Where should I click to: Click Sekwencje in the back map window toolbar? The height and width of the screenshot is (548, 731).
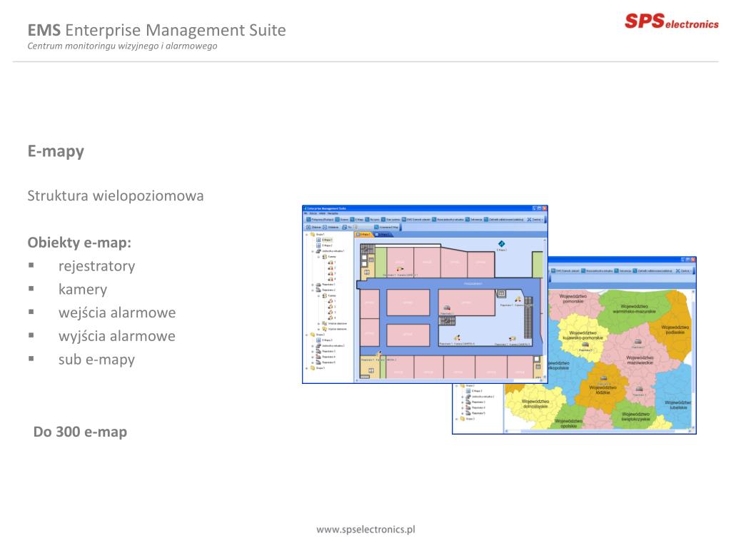[x=622, y=270]
